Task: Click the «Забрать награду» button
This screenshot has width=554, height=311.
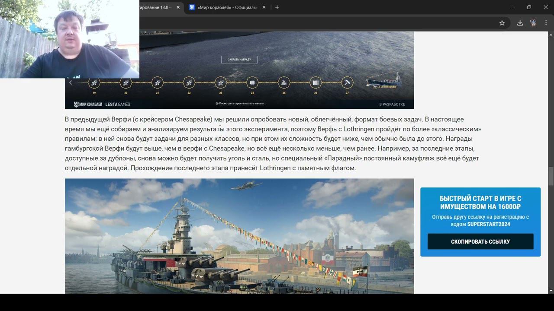Action: point(239,60)
